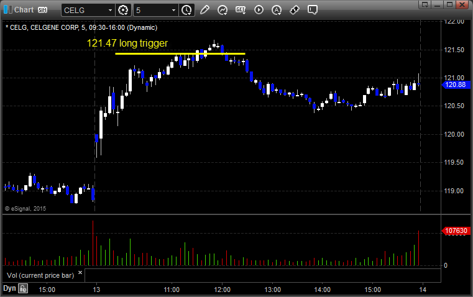Maximize the chart window
The height and width of the screenshot is (297, 473).
coord(449,4)
